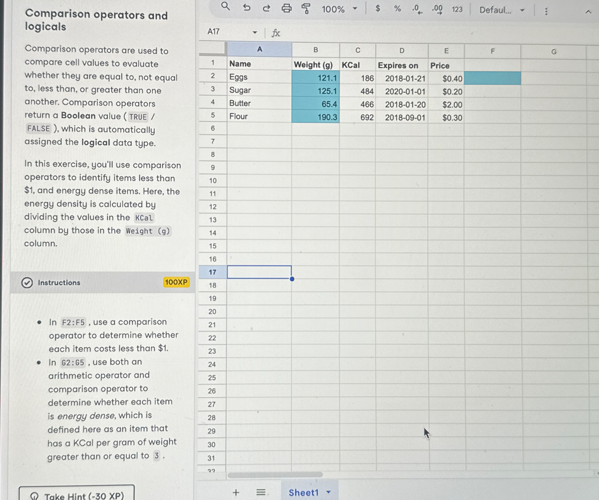Click the 'Butter' cell
599x500 pixels.
tap(260, 103)
